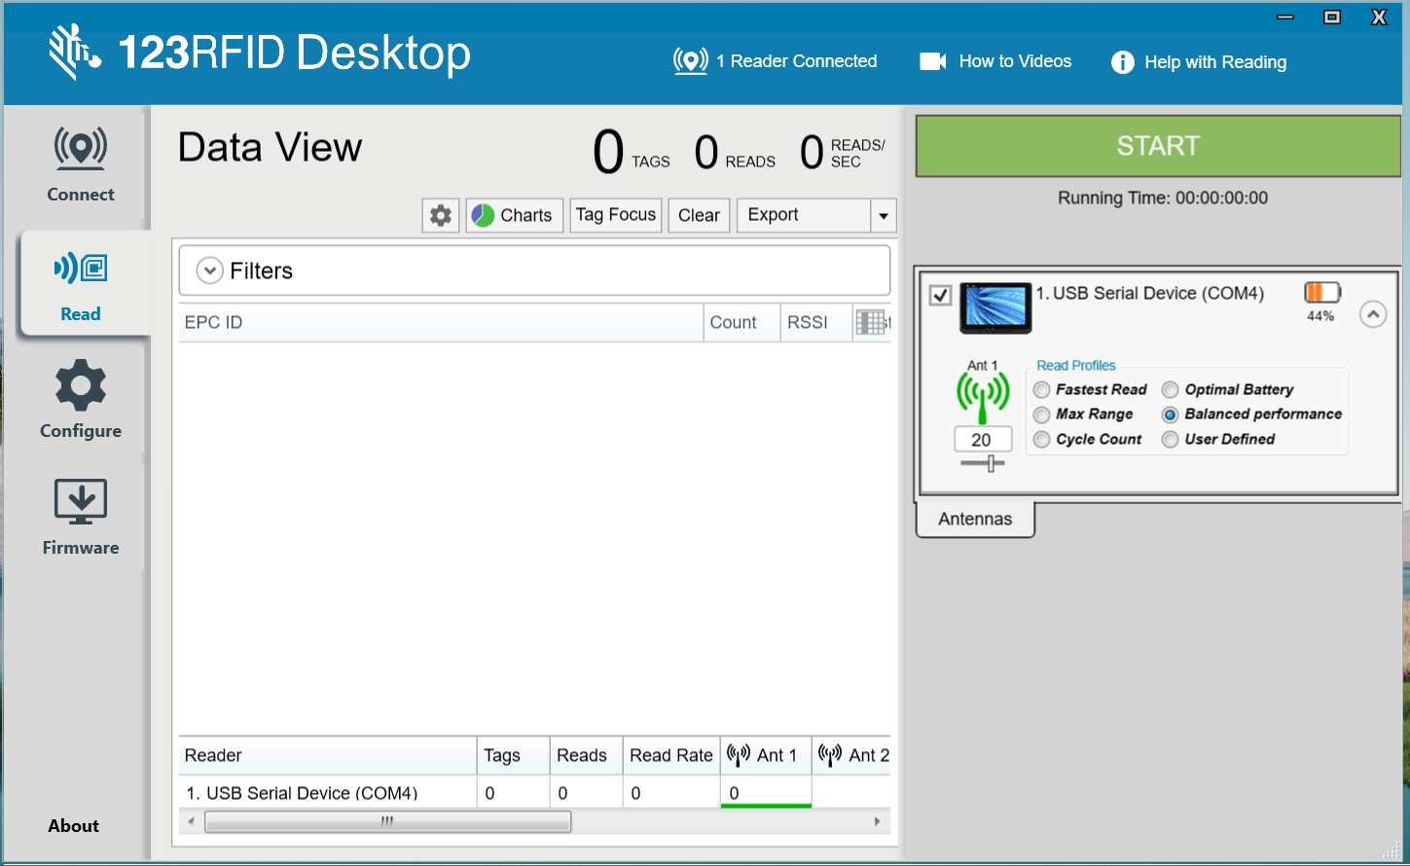
Task: Open the Help with Reading link
Action: pos(1215,62)
